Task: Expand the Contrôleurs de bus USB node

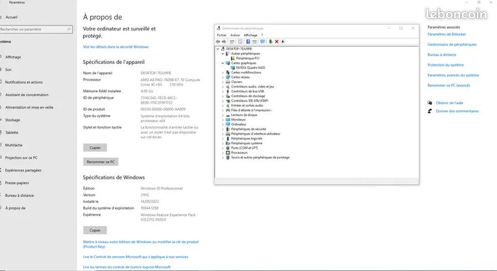Action: [x=223, y=91]
